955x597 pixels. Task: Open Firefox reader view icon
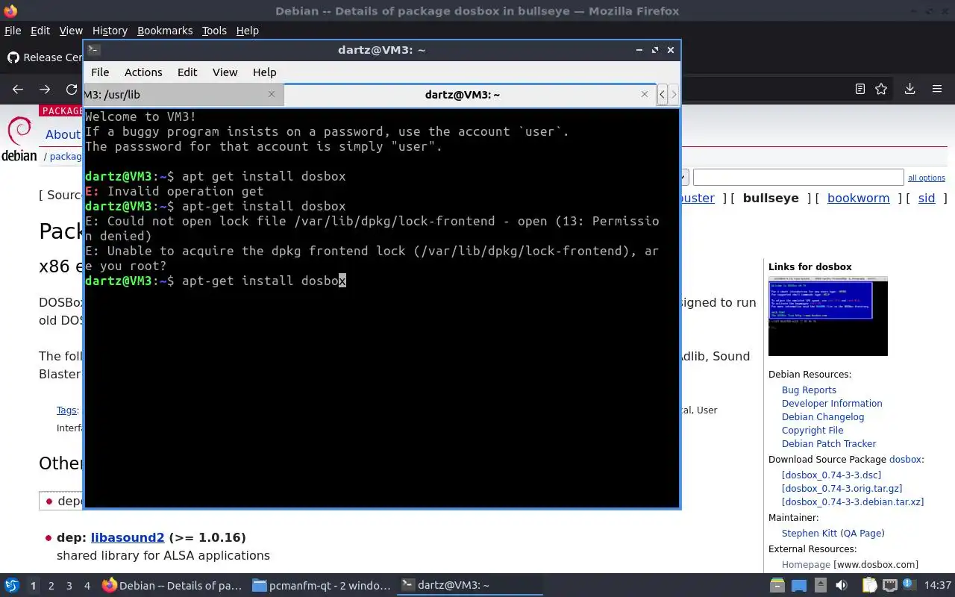coord(859,89)
